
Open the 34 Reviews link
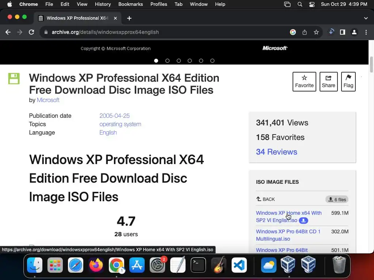[x=276, y=152]
